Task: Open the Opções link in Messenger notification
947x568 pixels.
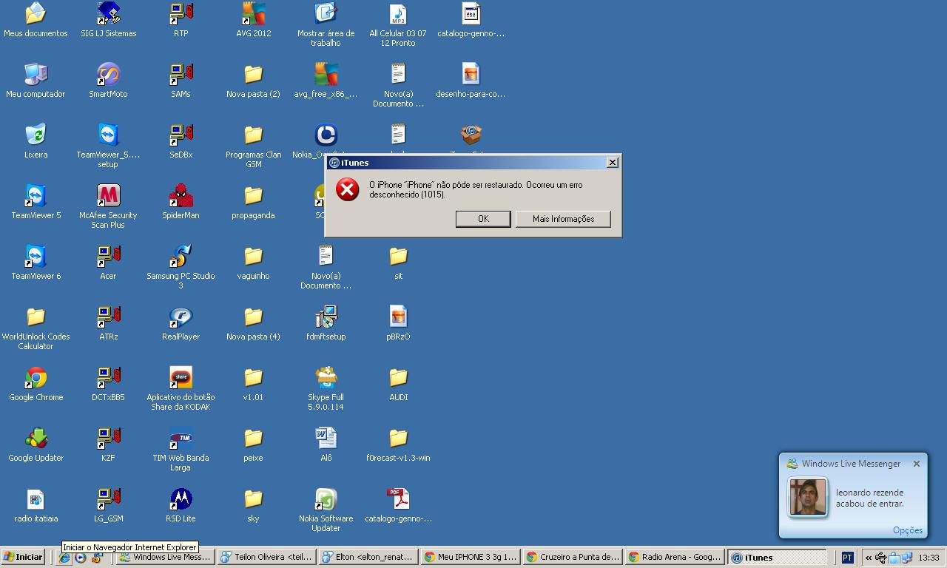Action: (x=908, y=530)
